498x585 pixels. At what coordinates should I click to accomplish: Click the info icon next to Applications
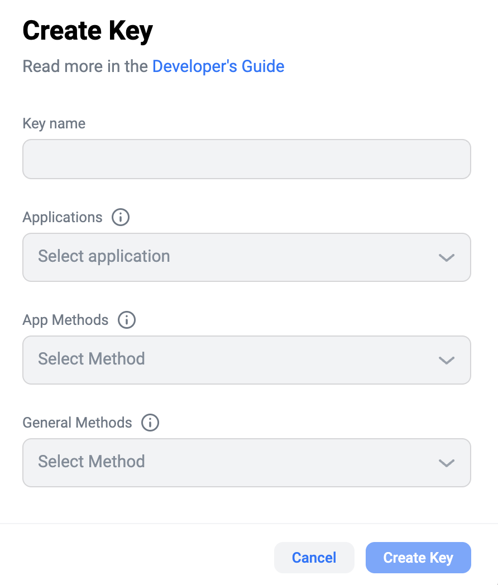coord(121,217)
